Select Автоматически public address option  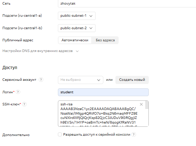coord(75,40)
